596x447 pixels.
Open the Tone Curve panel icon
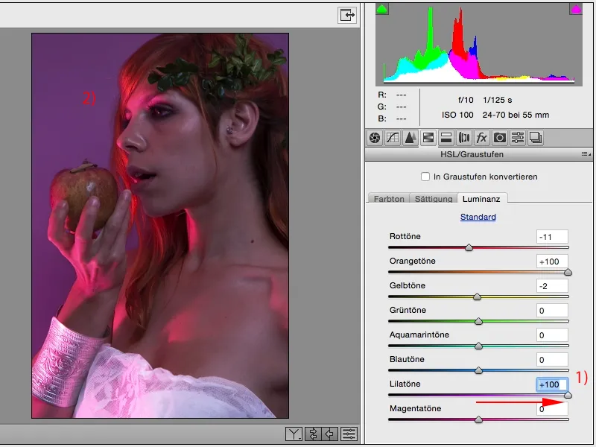pos(393,138)
